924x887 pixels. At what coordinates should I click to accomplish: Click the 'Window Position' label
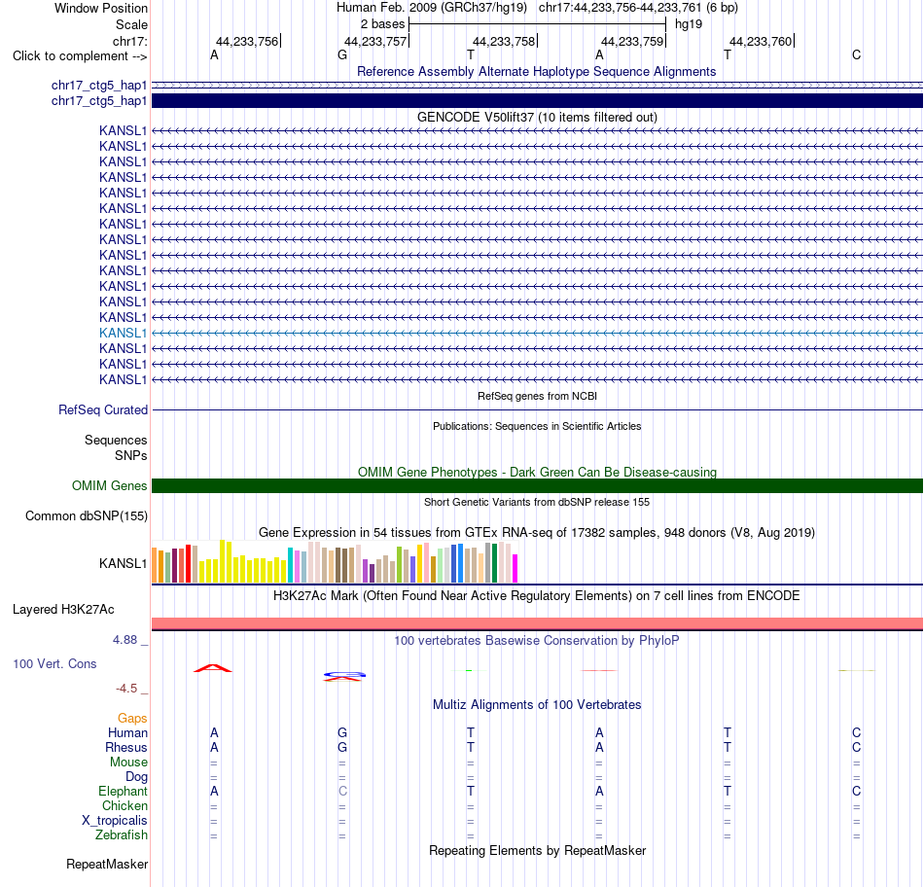(x=101, y=8)
